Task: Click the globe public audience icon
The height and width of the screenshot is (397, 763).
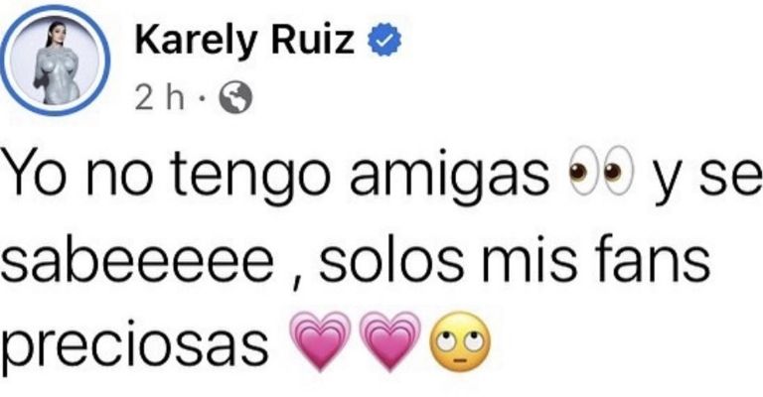Action: tap(235, 97)
